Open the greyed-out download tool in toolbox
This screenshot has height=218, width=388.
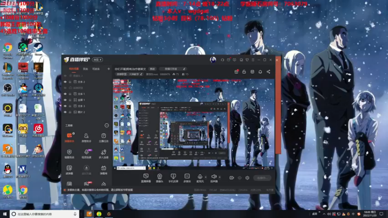point(86,170)
